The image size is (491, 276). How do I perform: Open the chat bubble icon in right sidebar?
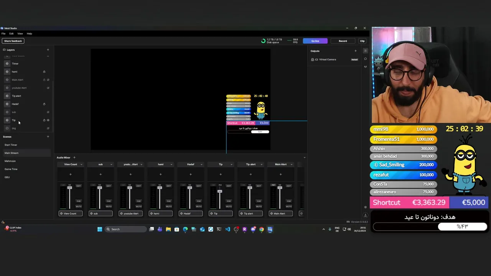click(365, 59)
